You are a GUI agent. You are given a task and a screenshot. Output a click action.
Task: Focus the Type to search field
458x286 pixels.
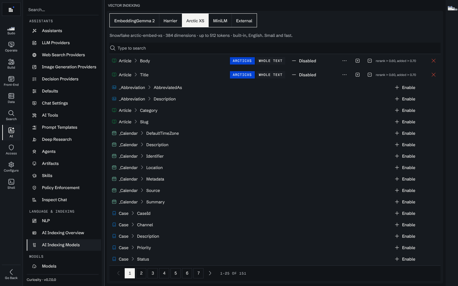click(275, 48)
